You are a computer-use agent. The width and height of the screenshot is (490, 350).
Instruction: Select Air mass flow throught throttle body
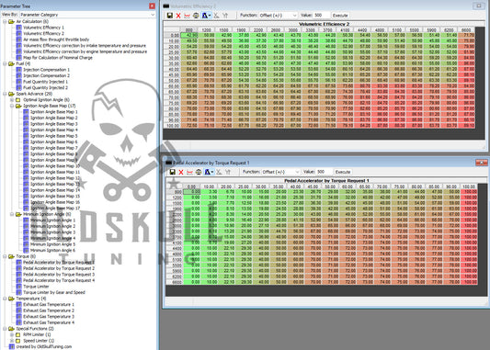pos(56,40)
